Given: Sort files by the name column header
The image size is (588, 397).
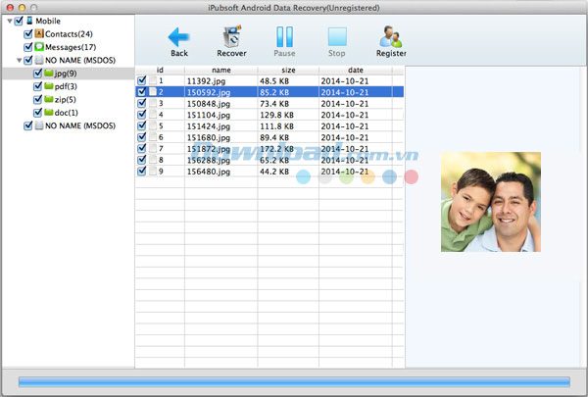Looking at the screenshot, I should point(220,70).
